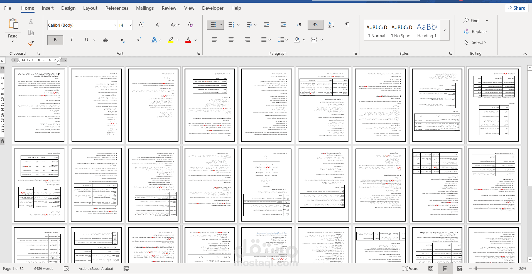The width and height of the screenshot is (532, 274).
Task: Switch to the Review tab
Action: click(x=169, y=8)
